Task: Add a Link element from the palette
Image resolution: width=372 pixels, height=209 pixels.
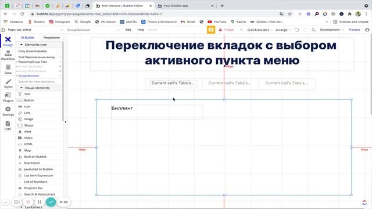Action: coord(40,113)
